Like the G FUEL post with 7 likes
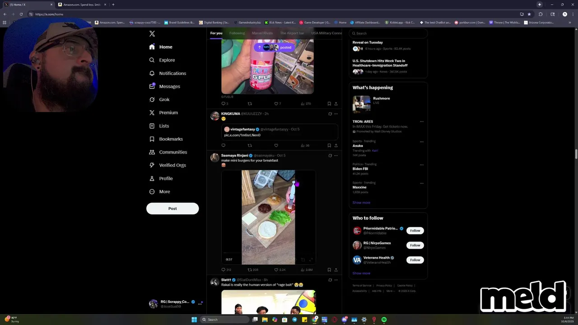This screenshot has height=325, width=578. tap(276, 103)
